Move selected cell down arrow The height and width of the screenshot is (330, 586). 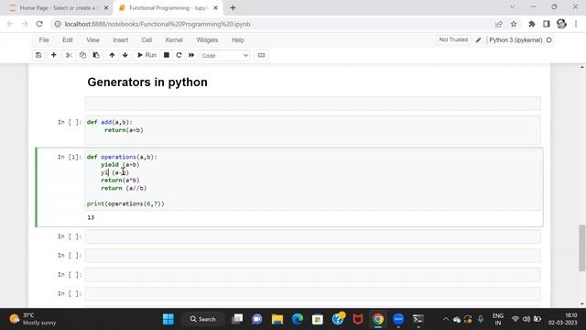click(x=125, y=55)
